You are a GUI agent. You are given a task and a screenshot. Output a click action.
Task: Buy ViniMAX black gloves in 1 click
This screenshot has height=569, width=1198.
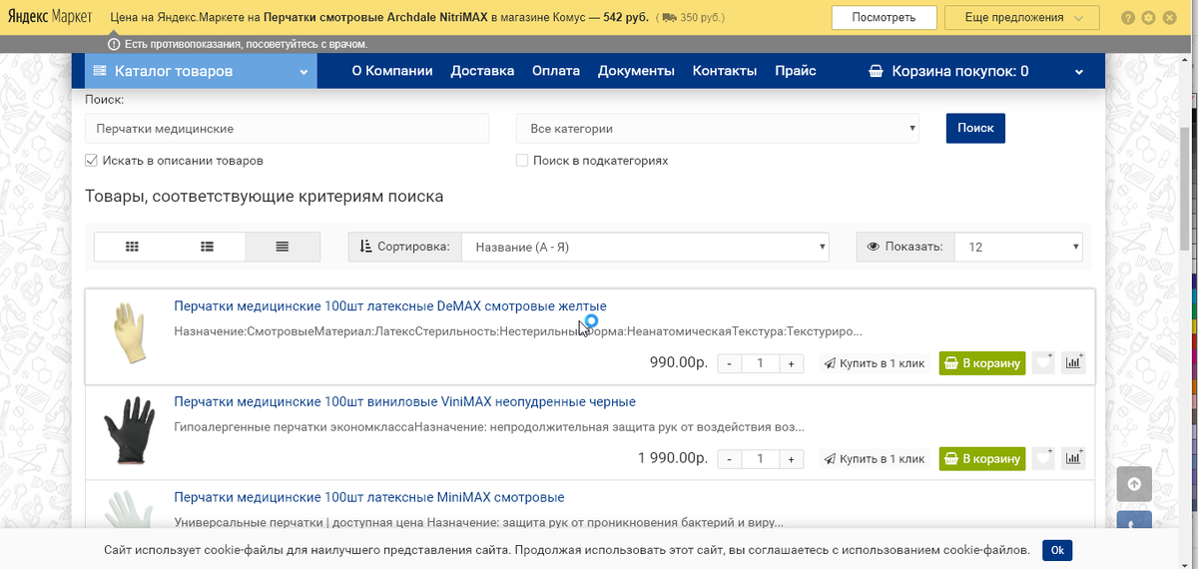pyautogui.click(x=875, y=459)
